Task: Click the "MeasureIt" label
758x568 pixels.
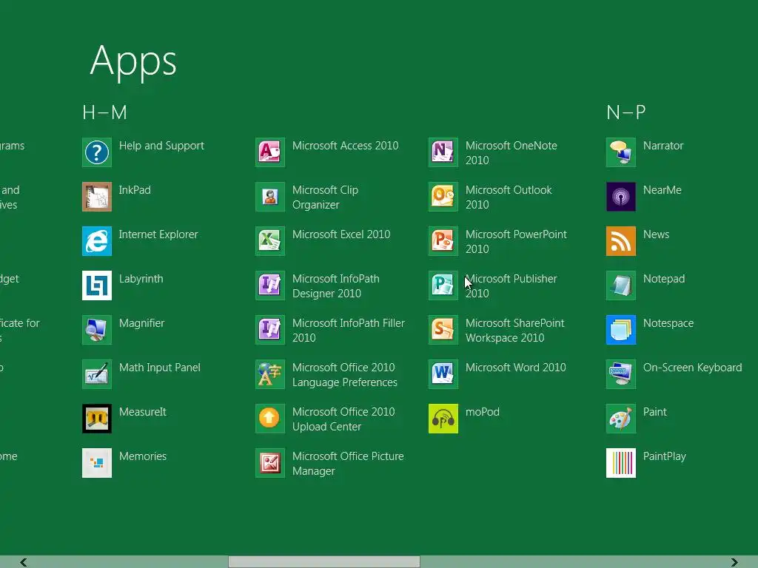Action: [x=143, y=412]
